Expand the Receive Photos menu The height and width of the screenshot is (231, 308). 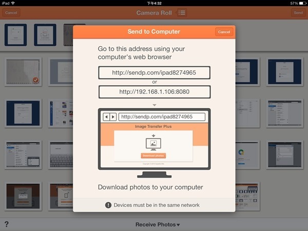(x=158, y=224)
